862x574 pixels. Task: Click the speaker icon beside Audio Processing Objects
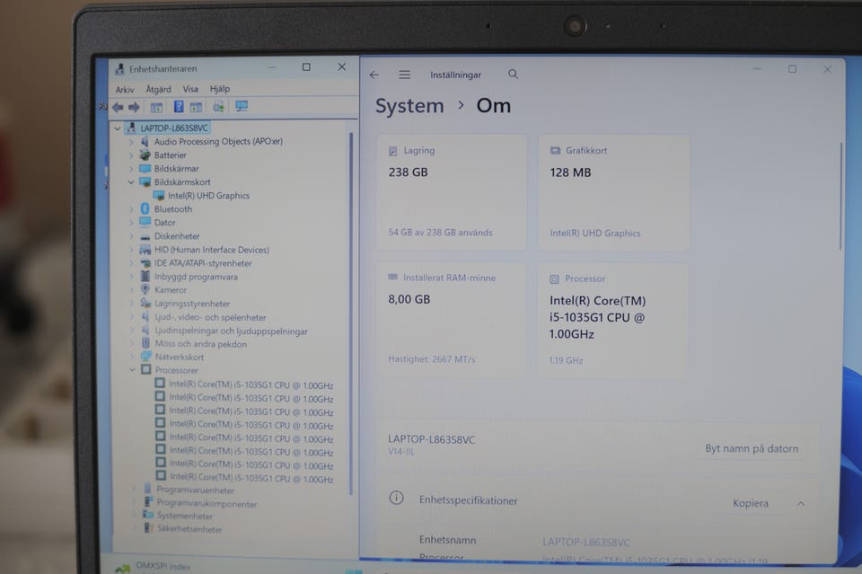(145, 141)
